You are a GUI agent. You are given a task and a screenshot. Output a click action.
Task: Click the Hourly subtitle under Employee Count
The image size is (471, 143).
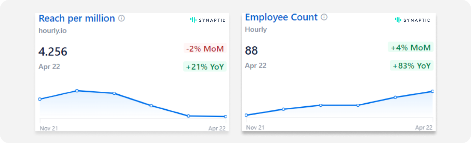click(256, 29)
